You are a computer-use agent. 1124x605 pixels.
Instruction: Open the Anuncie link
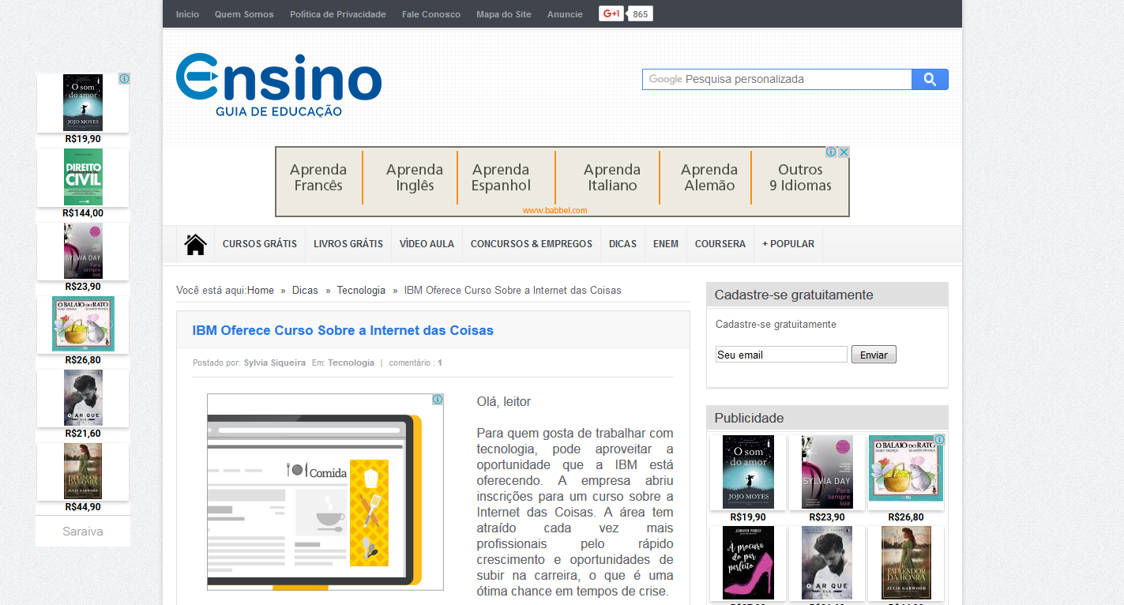565,14
